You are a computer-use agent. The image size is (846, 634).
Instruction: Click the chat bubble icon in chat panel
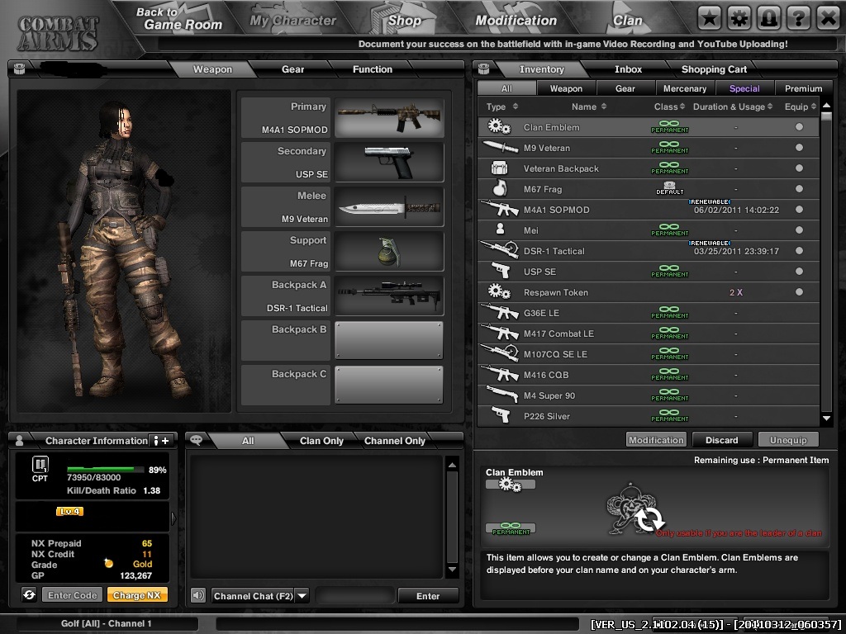click(x=197, y=440)
